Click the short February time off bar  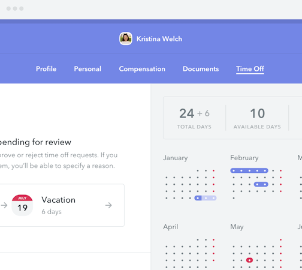261,184
